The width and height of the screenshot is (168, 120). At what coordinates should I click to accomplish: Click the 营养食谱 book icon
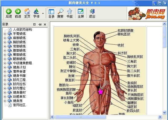click(x=10, y=72)
